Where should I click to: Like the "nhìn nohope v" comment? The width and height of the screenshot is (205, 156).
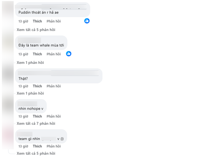[37, 116]
